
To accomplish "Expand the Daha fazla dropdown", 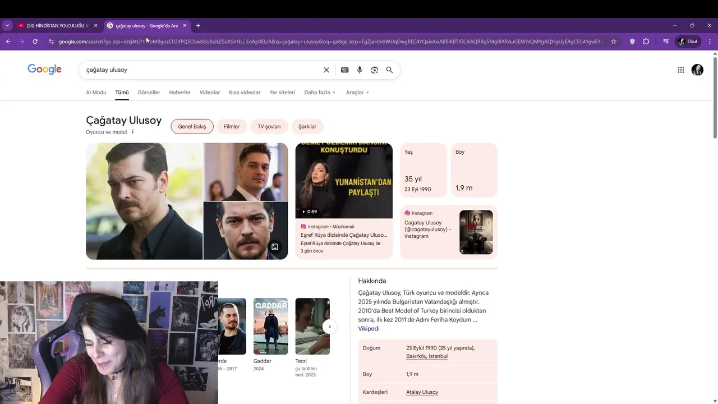I will [x=320, y=93].
